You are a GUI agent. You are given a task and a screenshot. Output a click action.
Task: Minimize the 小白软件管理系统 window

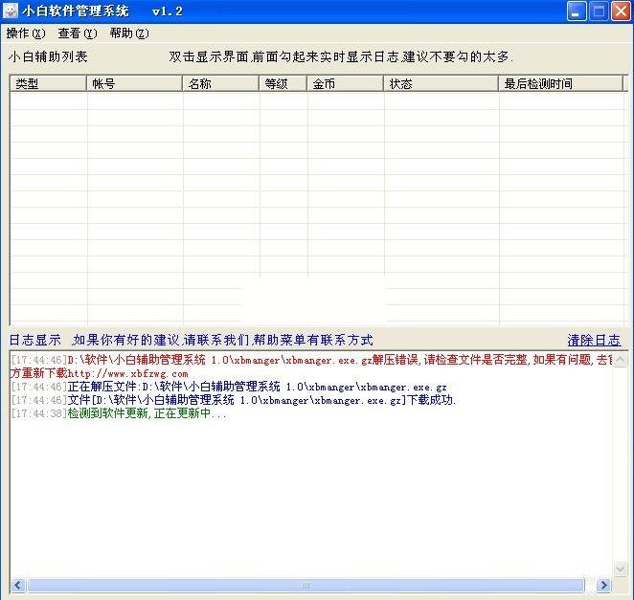pos(577,11)
